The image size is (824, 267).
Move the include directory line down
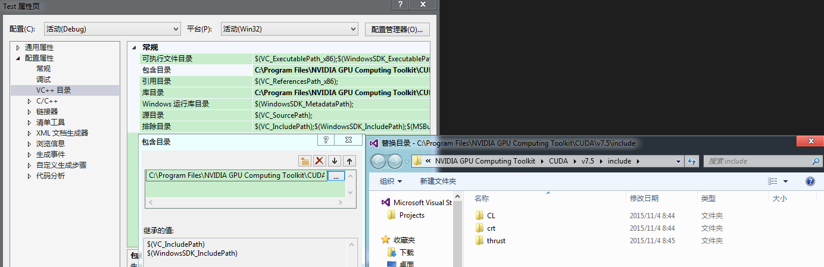pyautogui.click(x=335, y=161)
